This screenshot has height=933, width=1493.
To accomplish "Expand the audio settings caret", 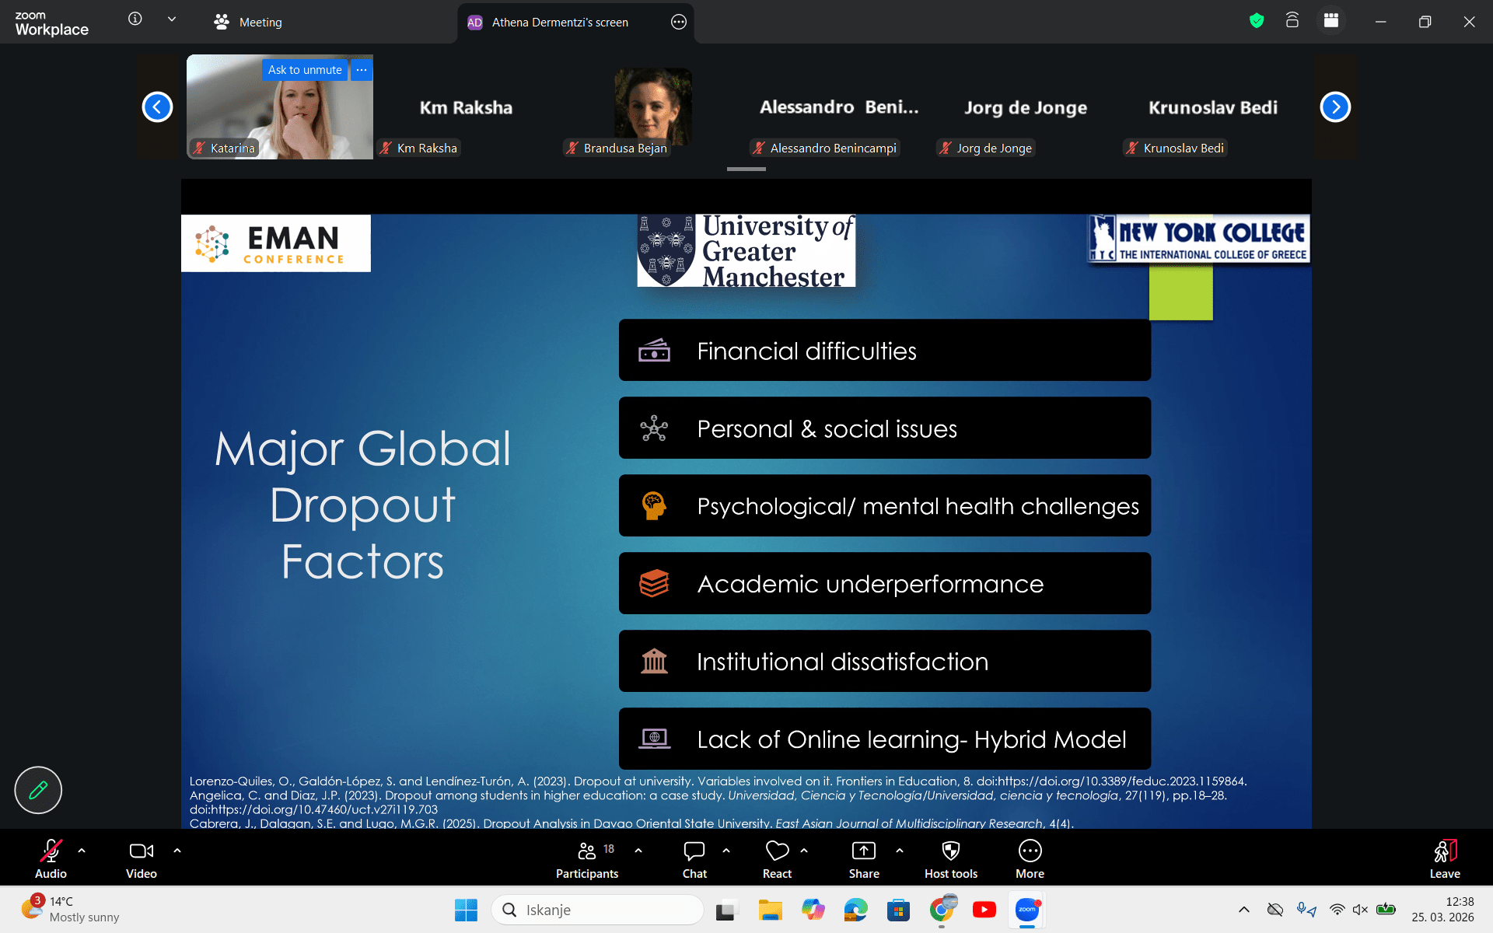I will click(82, 851).
